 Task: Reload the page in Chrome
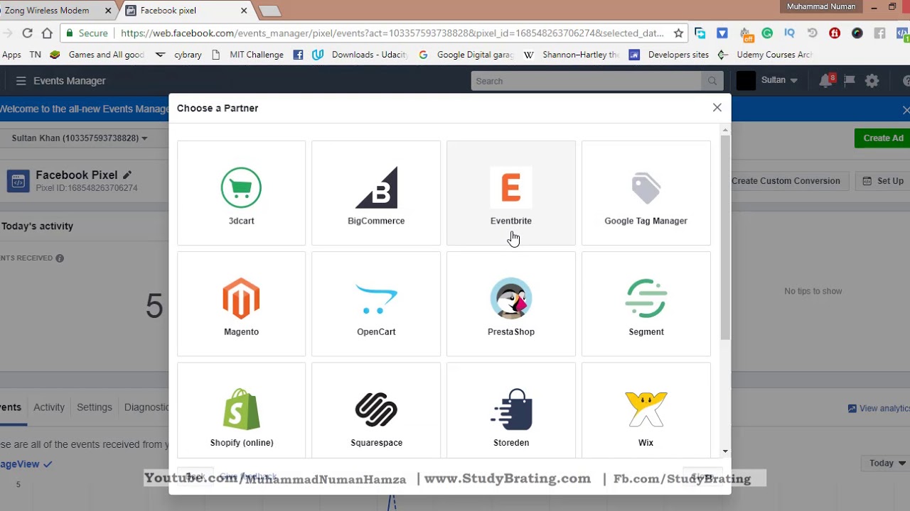(x=27, y=33)
